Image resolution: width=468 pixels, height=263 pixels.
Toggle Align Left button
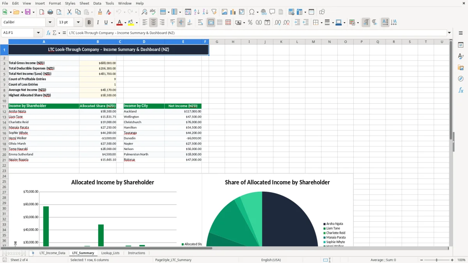click(145, 23)
